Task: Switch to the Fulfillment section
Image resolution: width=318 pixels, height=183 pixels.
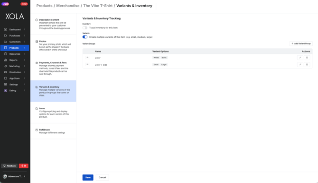Action: click(53, 131)
